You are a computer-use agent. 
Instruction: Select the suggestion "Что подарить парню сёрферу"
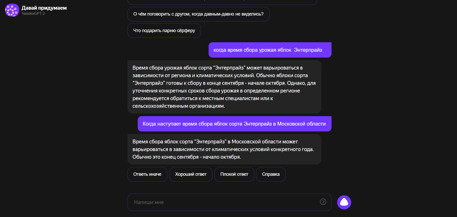click(164, 31)
